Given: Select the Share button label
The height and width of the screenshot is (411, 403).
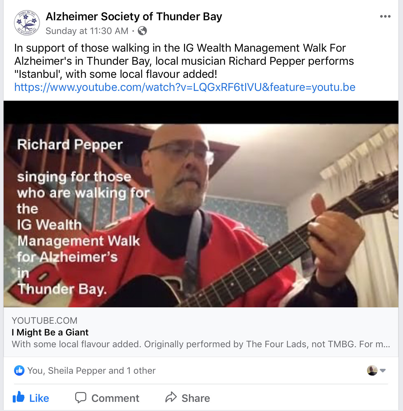Looking at the screenshot, I should click(x=196, y=398).
